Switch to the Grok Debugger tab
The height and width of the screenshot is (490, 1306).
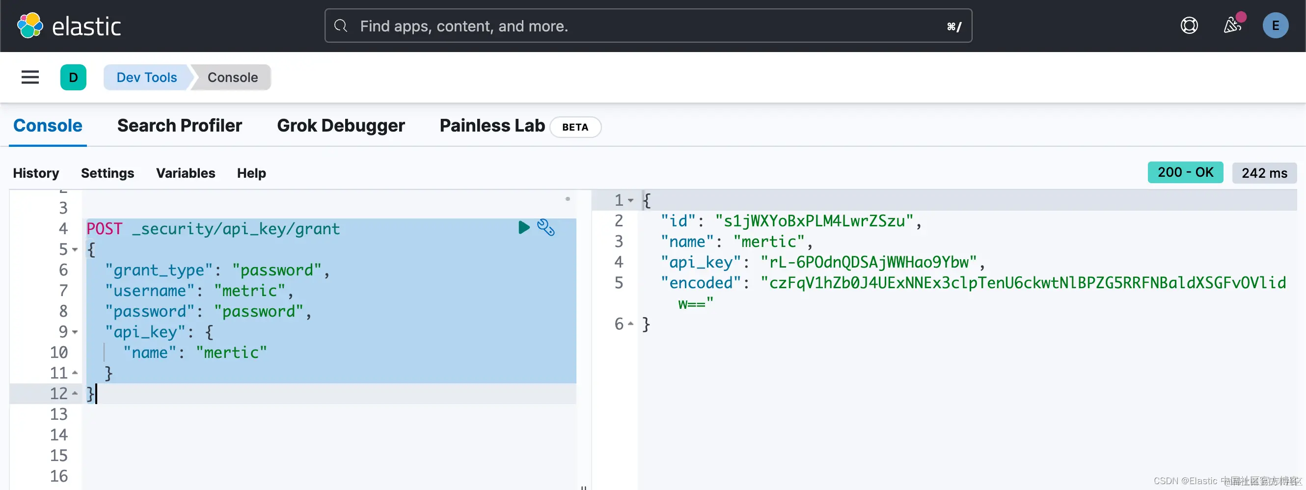pos(341,125)
